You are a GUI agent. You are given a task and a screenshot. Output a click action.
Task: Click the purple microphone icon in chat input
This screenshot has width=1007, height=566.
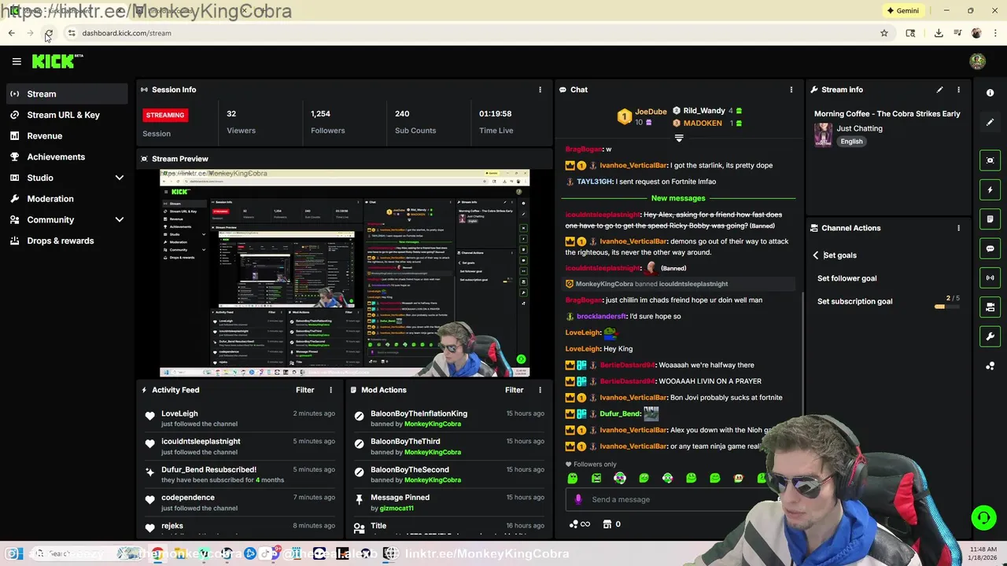578,499
